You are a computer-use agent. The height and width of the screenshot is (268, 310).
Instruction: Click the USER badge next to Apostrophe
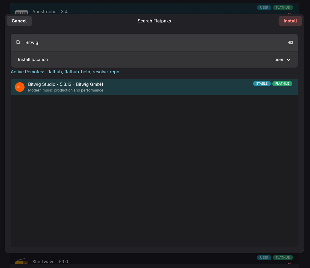(x=264, y=7)
